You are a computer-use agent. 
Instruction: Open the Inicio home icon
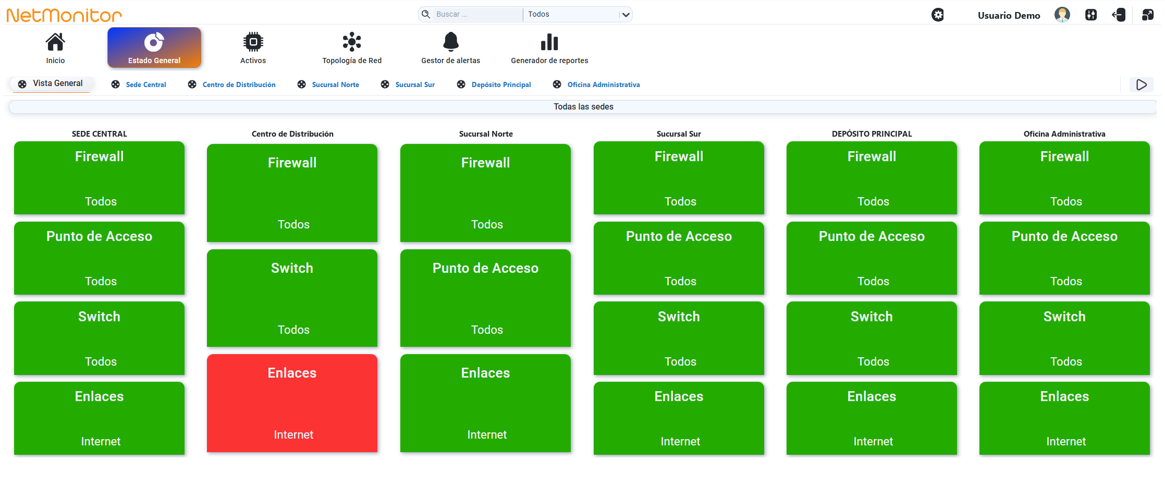pyautogui.click(x=55, y=42)
